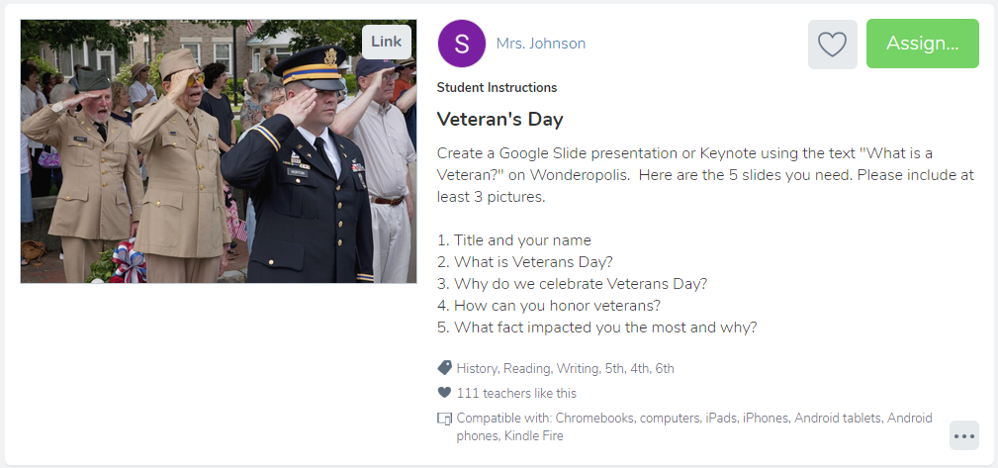Image resolution: width=998 pixels, height=468 pixels.
Task: Click the 111 teachers like this text
Action: [x=516, y=394]
